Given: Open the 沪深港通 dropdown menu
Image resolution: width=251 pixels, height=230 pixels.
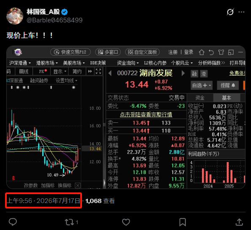Looking at the screenshot, I should coord(20,63).
